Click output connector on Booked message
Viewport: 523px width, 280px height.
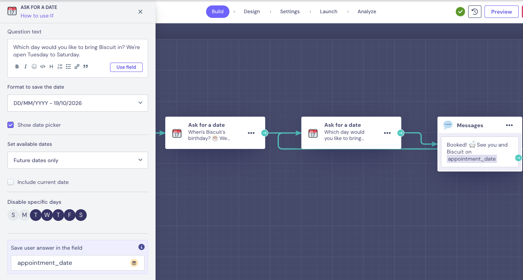[518, 158]
